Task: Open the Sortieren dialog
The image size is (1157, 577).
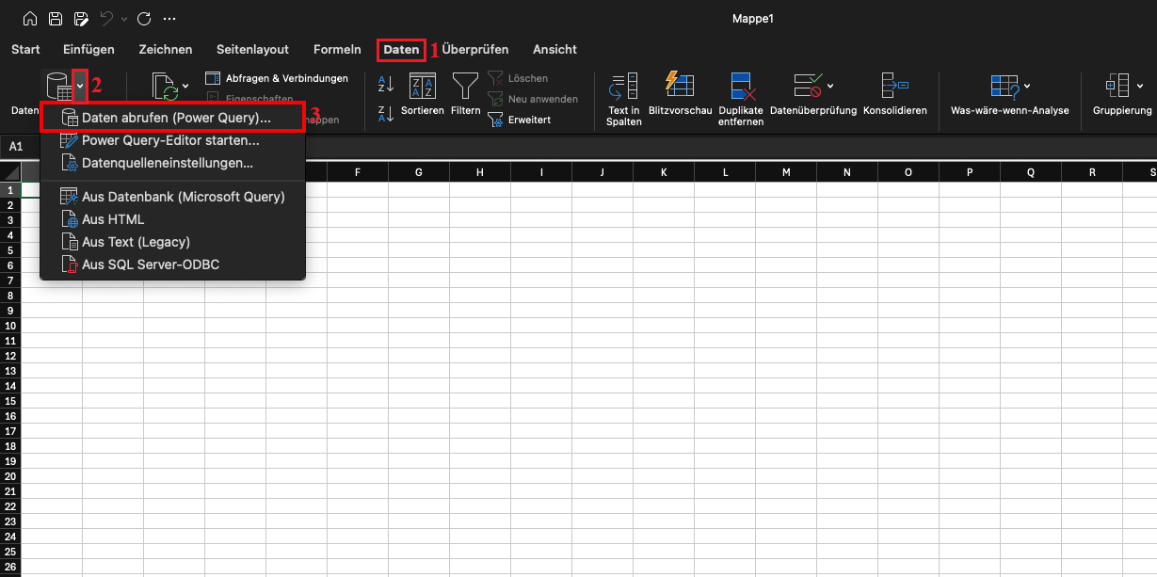Action: click(x=423, y=87)
